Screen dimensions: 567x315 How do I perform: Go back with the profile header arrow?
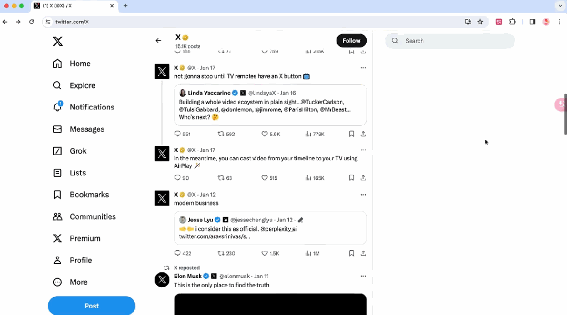click(x=158, y=40)
